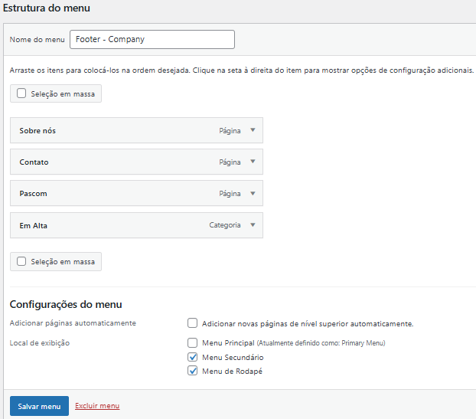Tick the top Seleção em massa checkbox

(21, 93)
